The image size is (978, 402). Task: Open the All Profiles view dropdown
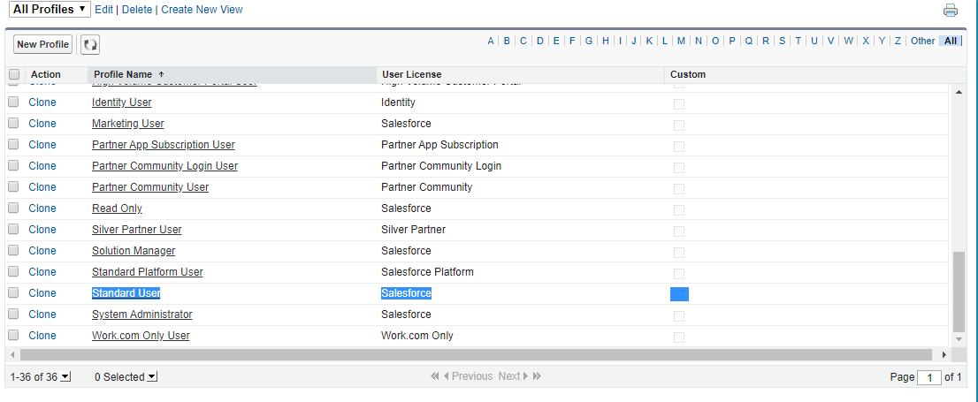pos(50,10)
